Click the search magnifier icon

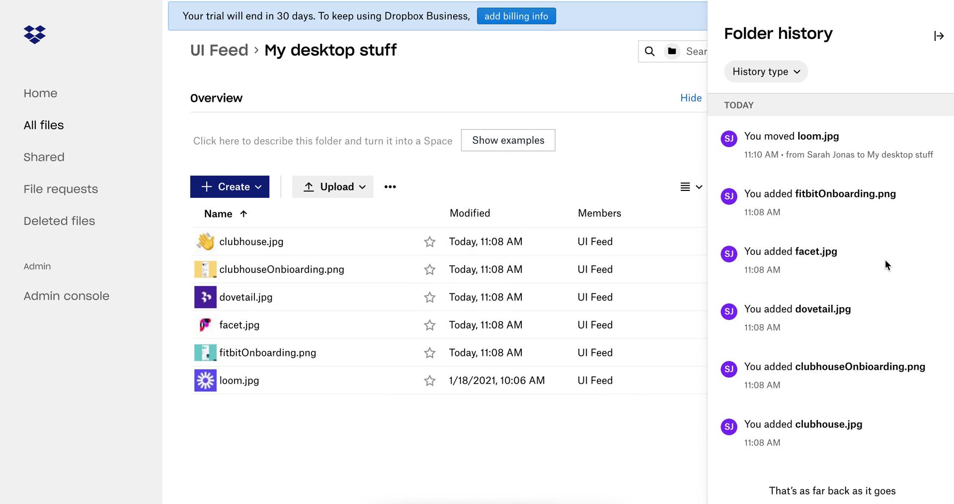(x=649, y=51)
